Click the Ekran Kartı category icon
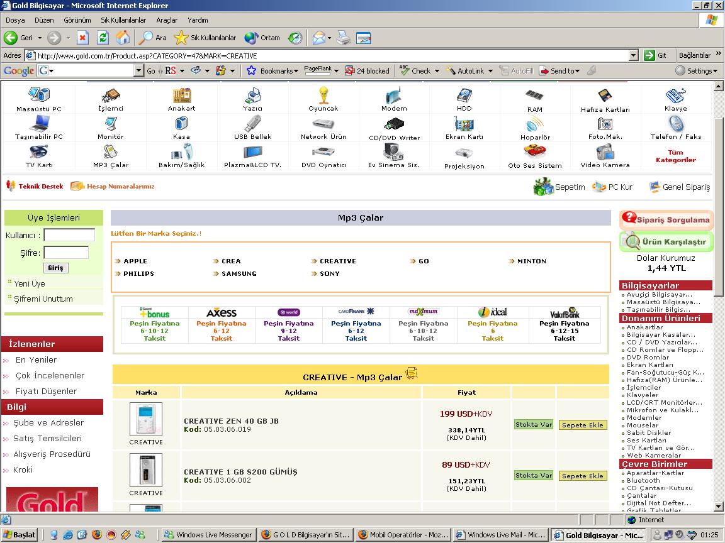This screenshot has width=725, height=543. click(x=464, y=124)
